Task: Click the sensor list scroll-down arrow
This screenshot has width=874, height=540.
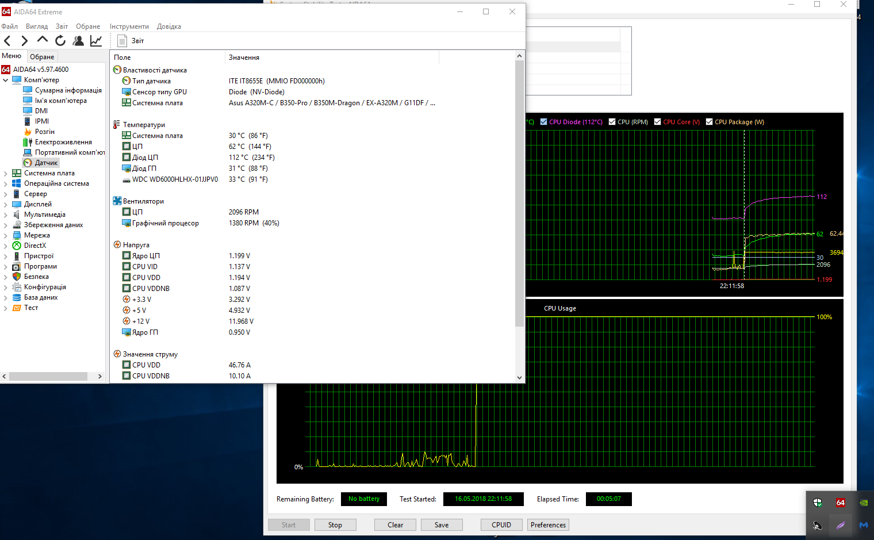Action: coord(519,378)
